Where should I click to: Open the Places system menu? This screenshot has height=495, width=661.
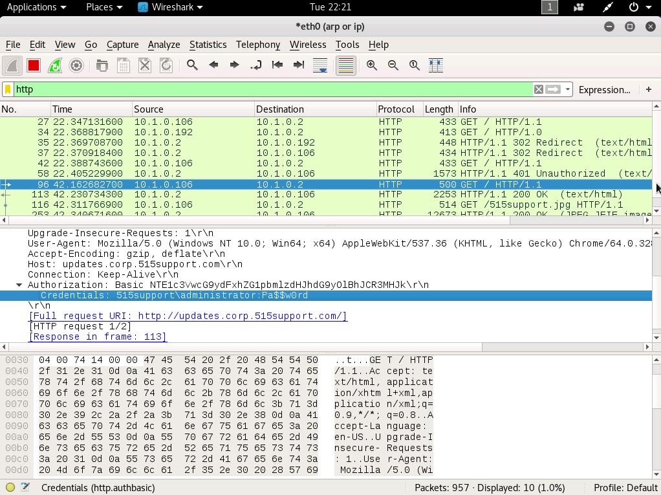[x=104, y=7]
